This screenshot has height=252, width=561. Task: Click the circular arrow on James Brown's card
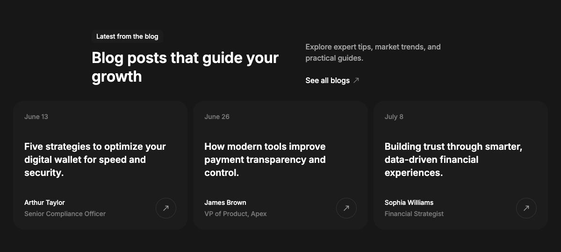pyautogui.click(x=346, y=208)
